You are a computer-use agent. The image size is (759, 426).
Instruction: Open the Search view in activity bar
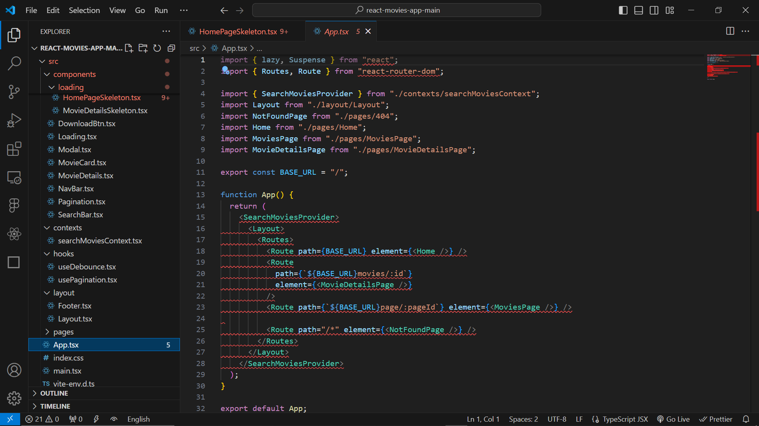pos(14,63)
